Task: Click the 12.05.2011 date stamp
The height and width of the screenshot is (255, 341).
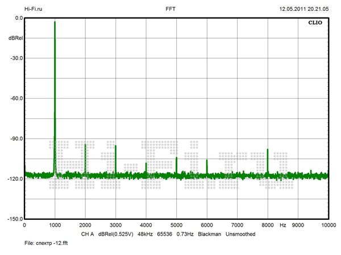Action: (x=292, y=10)
